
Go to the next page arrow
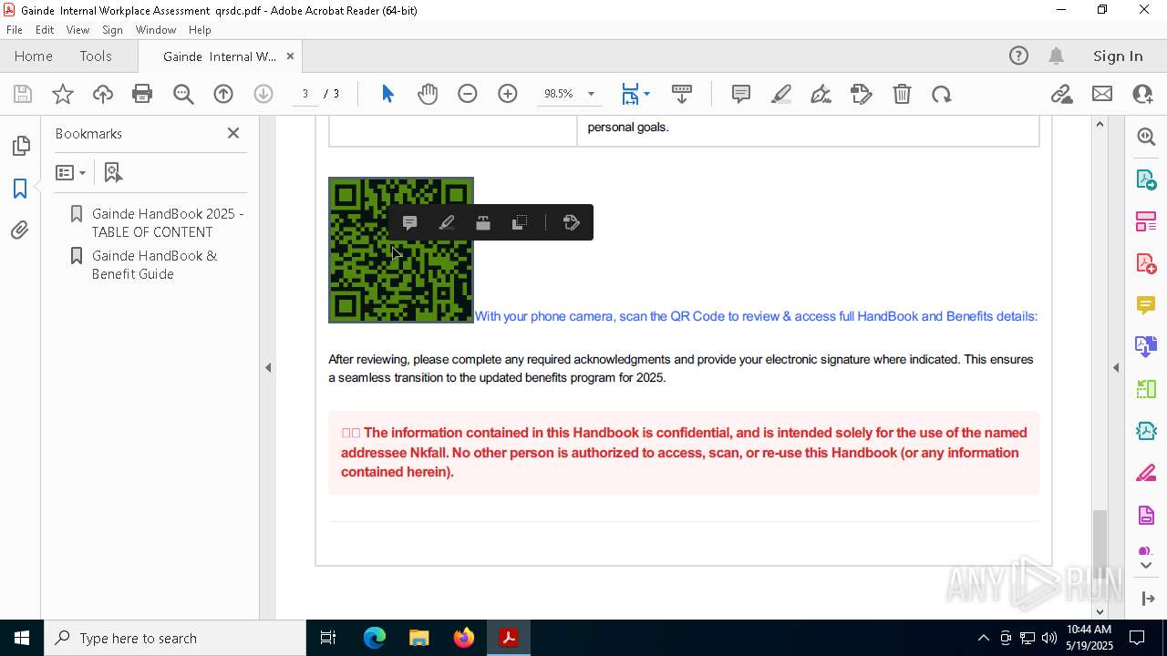[263, 94]
